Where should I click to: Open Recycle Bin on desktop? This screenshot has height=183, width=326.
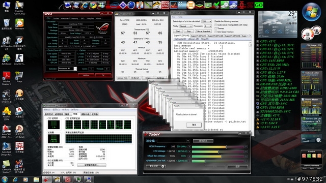7,24
